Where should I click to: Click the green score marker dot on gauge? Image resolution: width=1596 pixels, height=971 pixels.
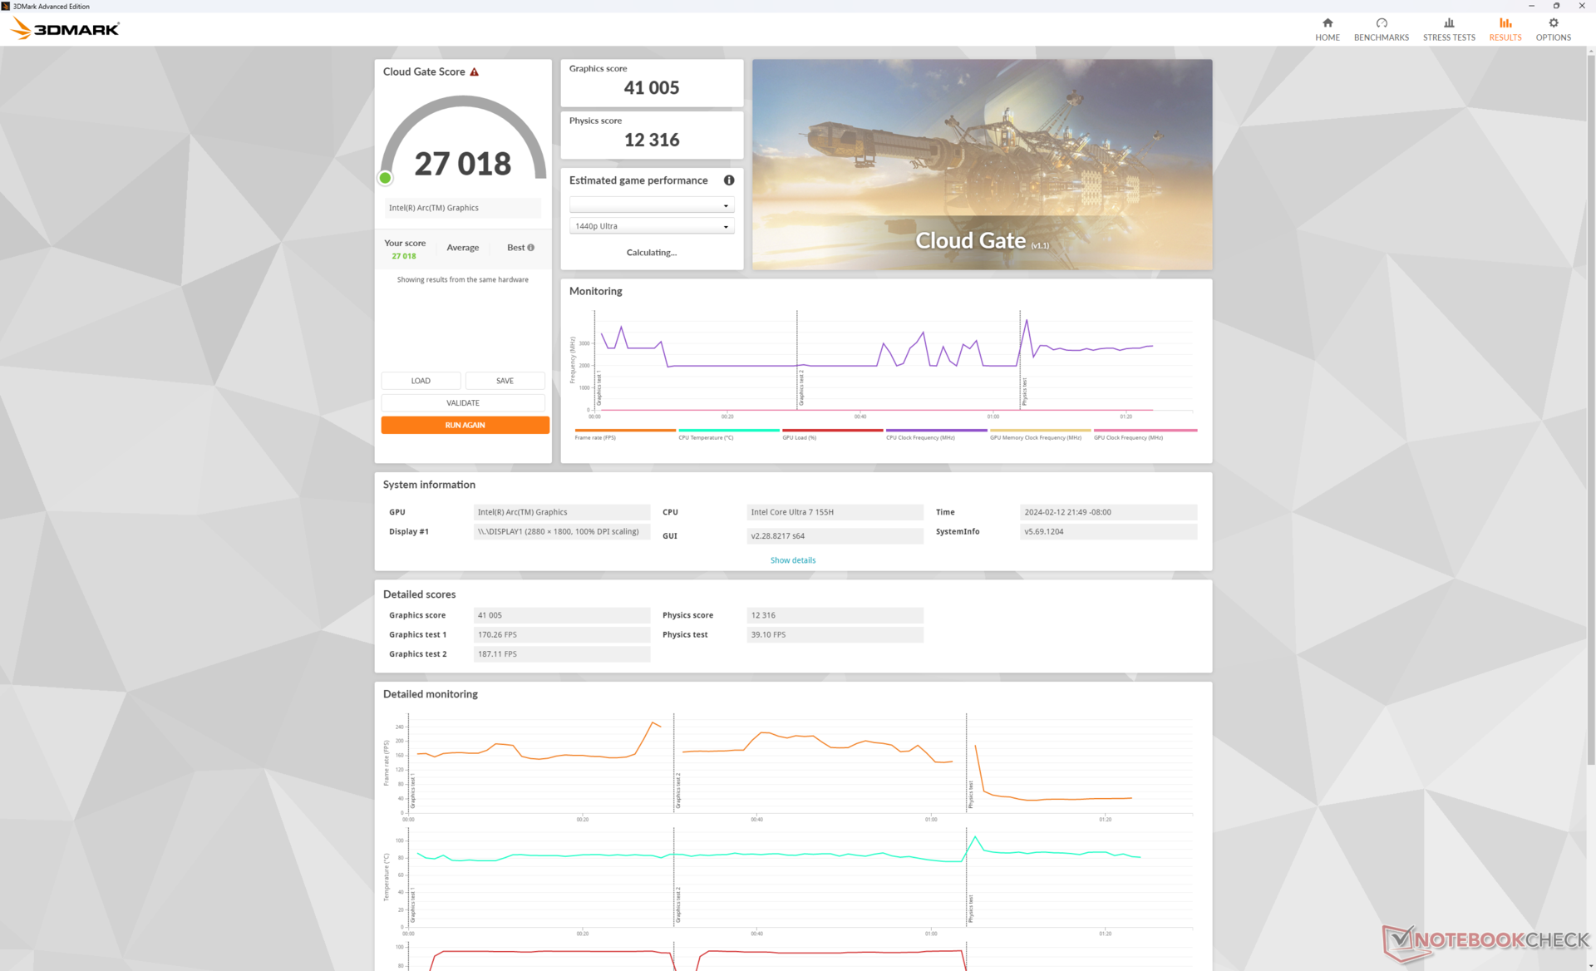click(x=385, y=178)
